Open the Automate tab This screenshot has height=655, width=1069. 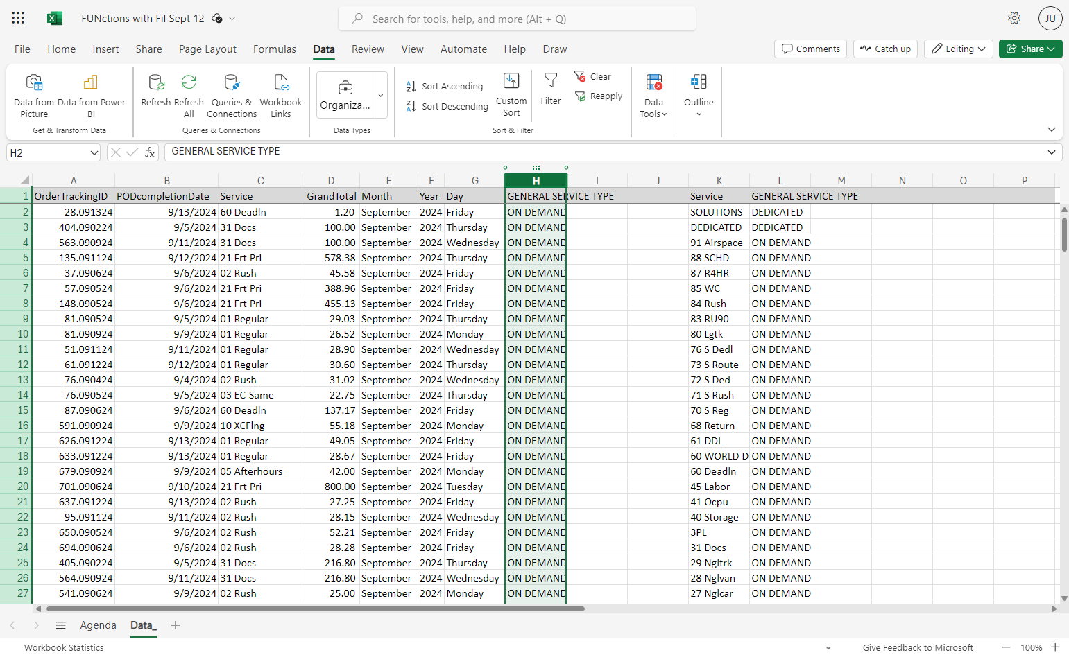(x=463, y=49)
